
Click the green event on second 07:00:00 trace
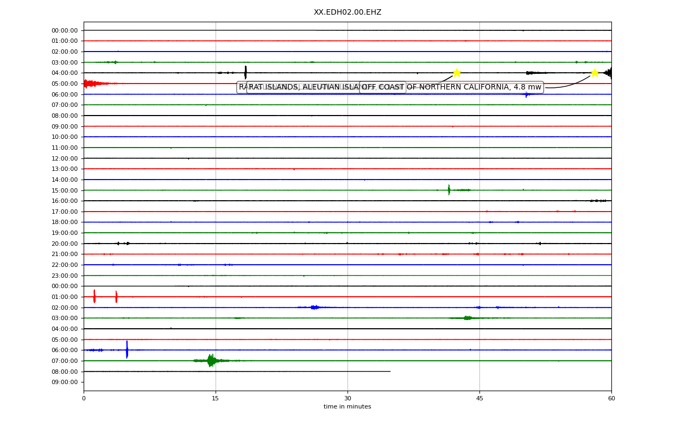point(211,360)
